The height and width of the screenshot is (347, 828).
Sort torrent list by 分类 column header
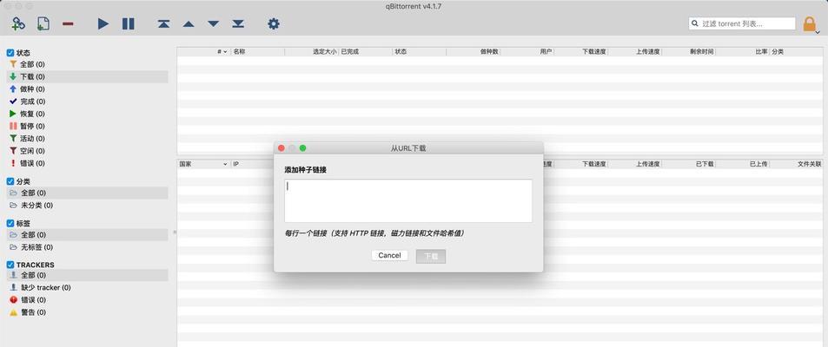point(797,52)
